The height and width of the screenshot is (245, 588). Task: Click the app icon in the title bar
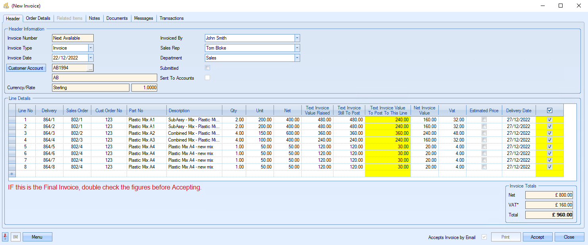6,6
